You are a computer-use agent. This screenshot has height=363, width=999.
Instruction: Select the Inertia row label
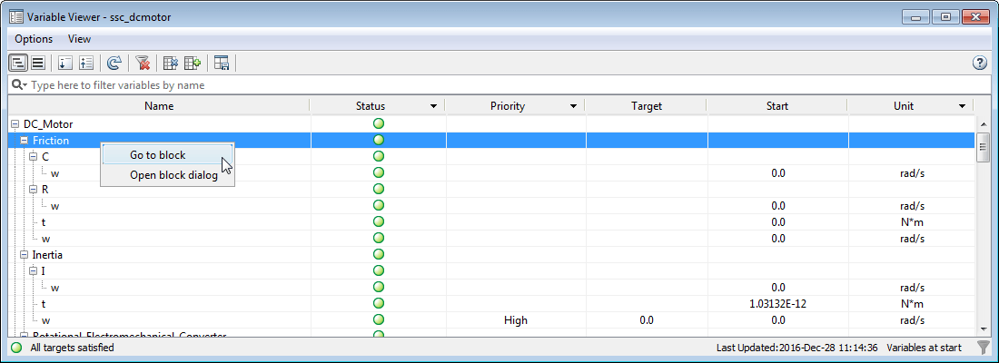pos(47,255)
